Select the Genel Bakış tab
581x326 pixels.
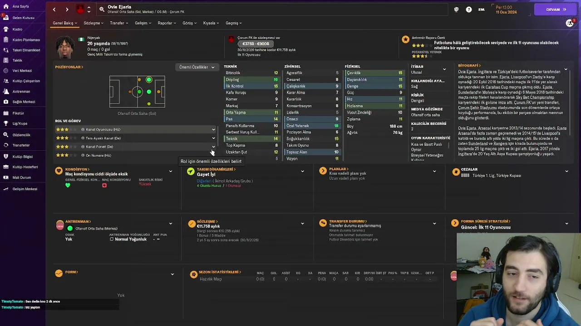[65, 23]
